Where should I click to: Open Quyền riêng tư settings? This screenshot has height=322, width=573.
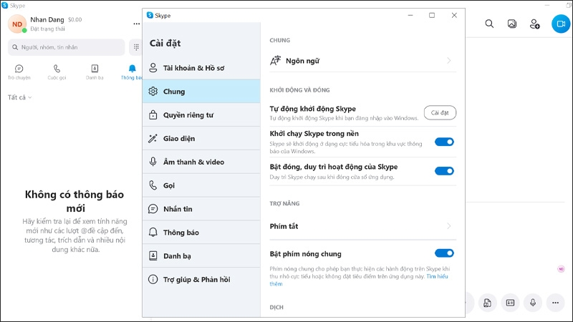(201, 115)
